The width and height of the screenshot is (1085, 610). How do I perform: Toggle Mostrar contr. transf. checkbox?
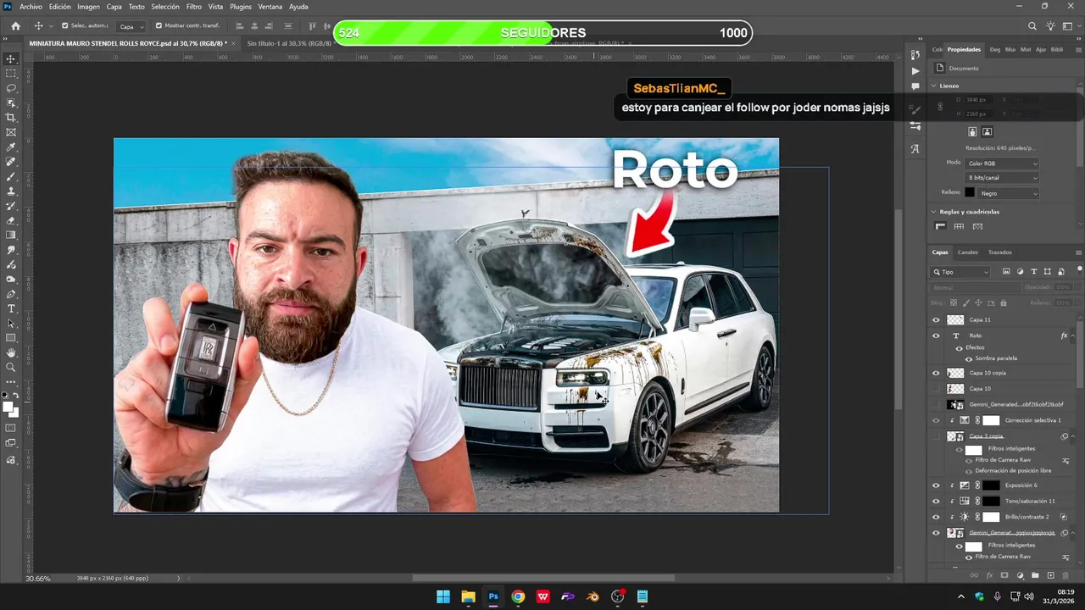159,26
